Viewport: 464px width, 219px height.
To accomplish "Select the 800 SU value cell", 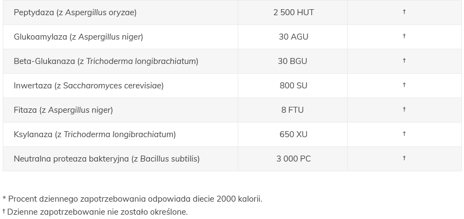I will [x=293, y=86].
